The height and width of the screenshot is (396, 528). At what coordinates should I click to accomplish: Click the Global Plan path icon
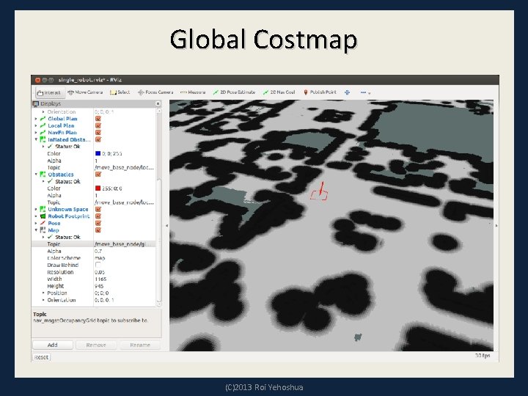(43, 119)
